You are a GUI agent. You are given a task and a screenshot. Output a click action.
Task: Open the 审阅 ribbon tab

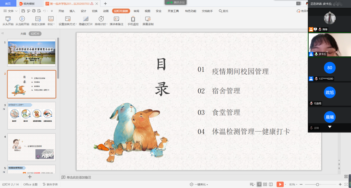[x=136, y=11]
